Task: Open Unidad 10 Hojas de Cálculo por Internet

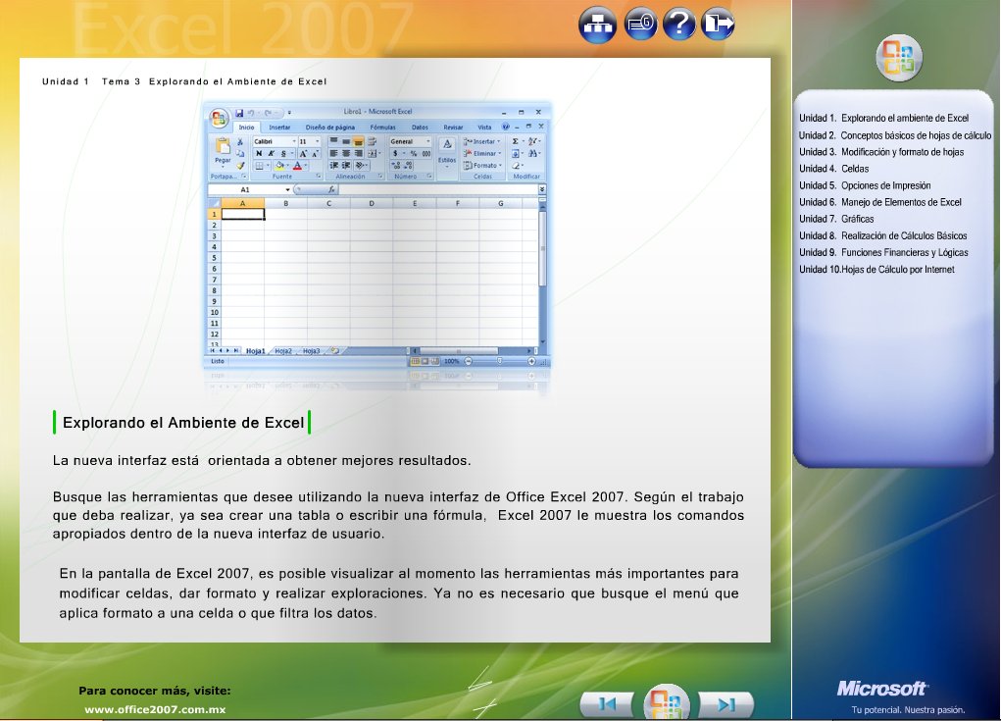Action: click(x=877, y=270)
